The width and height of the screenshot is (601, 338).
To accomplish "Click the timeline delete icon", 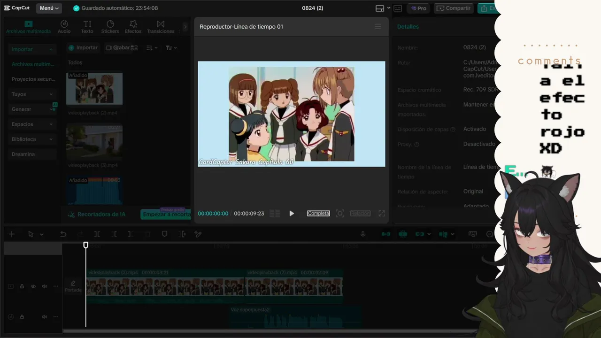I will coord(147,234).
